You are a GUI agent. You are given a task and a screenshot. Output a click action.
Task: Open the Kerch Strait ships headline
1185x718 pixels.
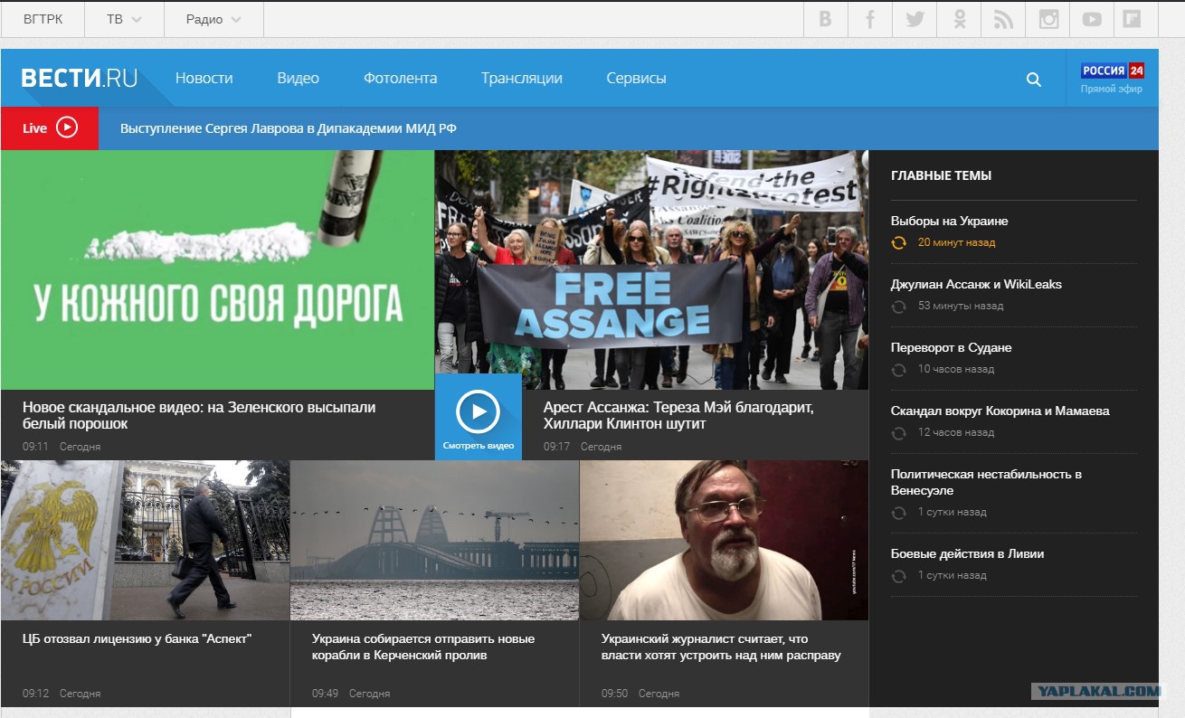[x=423, y=647]
